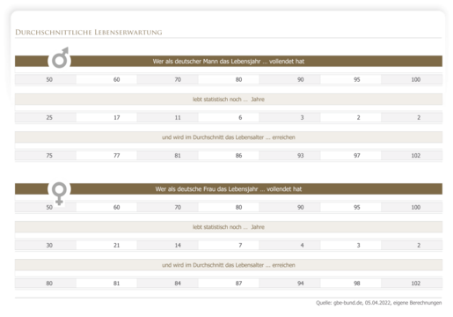Viewport: 453px width, 317px height.
Task: Click remaining years 2 in the women's table
Action: coord(419,245)
